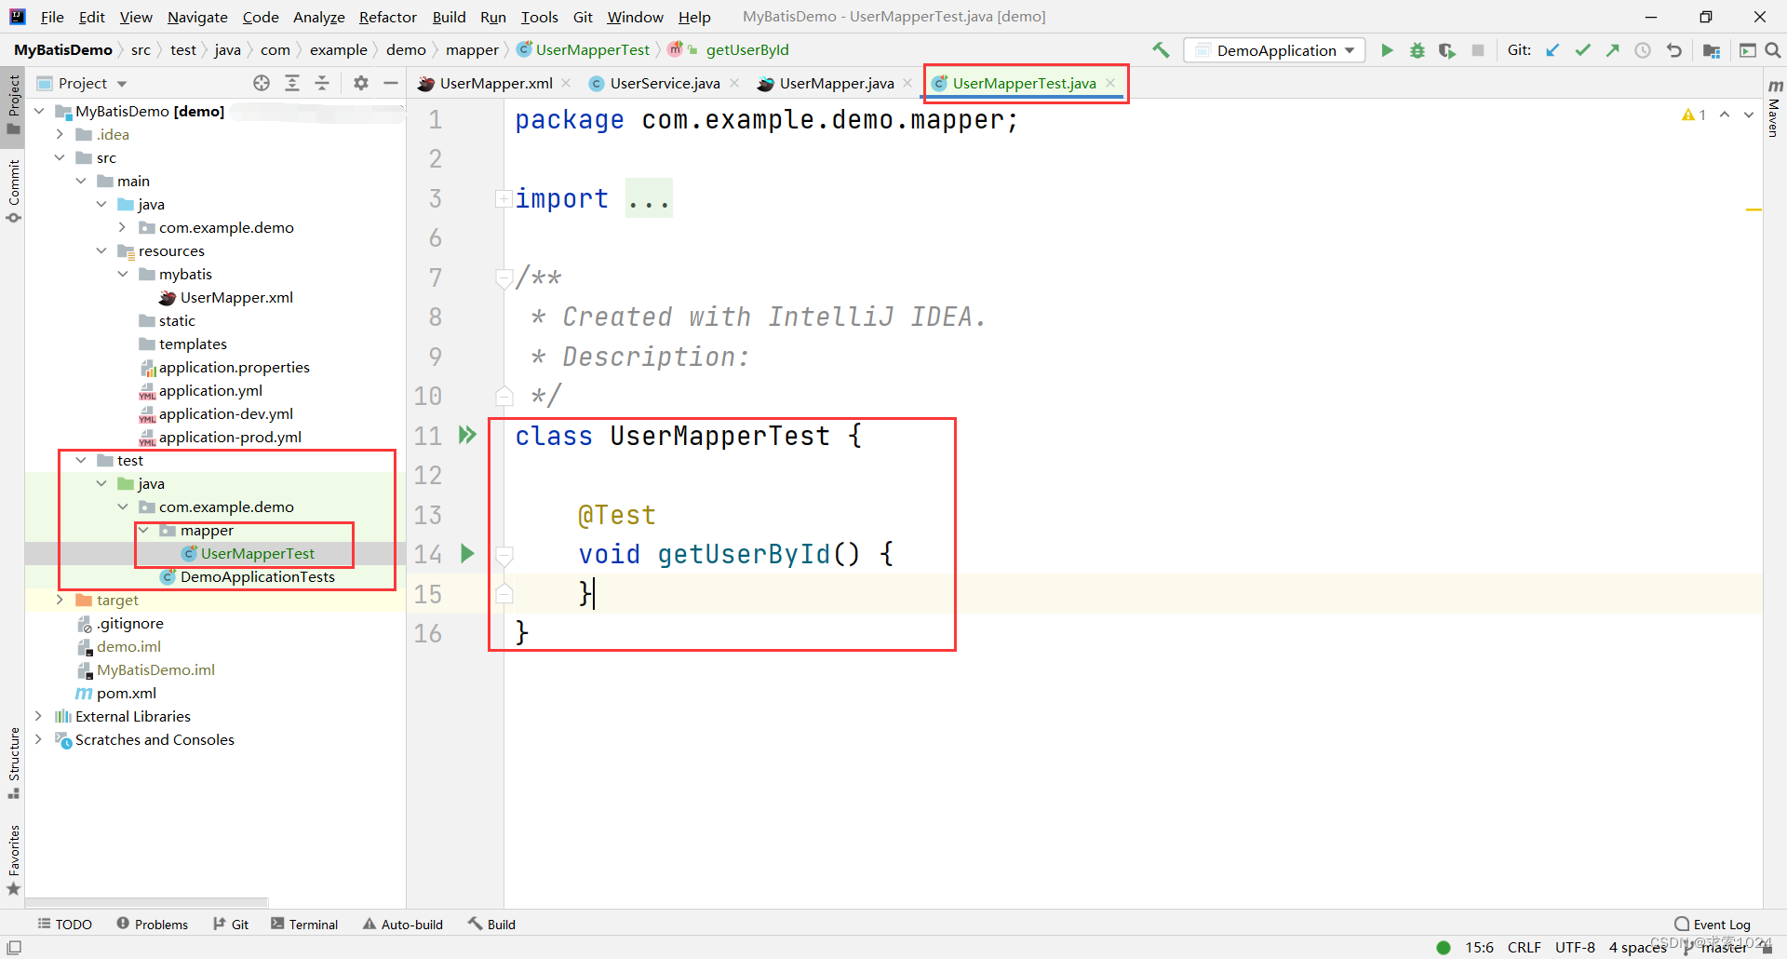1787x959 pixels.
Task: Click the Stop process square icon
Action: 1477,50
